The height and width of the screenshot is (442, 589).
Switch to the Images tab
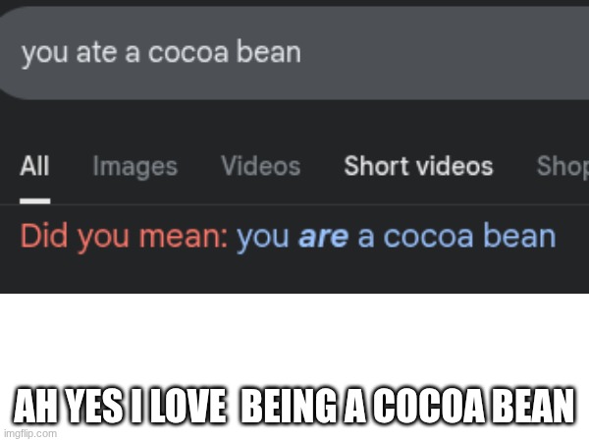(134, 167)
